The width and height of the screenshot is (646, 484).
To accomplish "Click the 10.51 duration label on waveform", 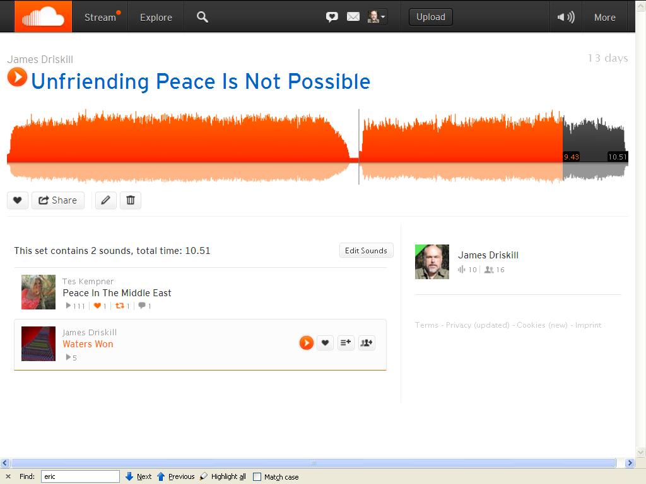I will [x=617, y=157].
